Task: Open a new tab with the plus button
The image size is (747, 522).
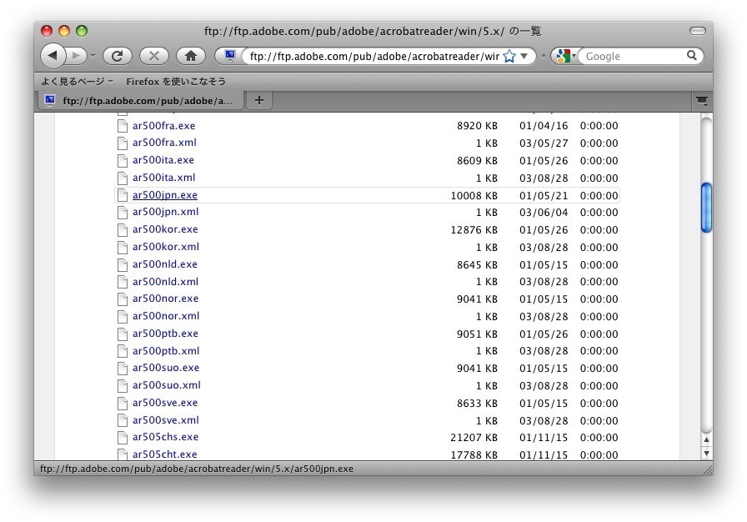Action: point(258,100)
